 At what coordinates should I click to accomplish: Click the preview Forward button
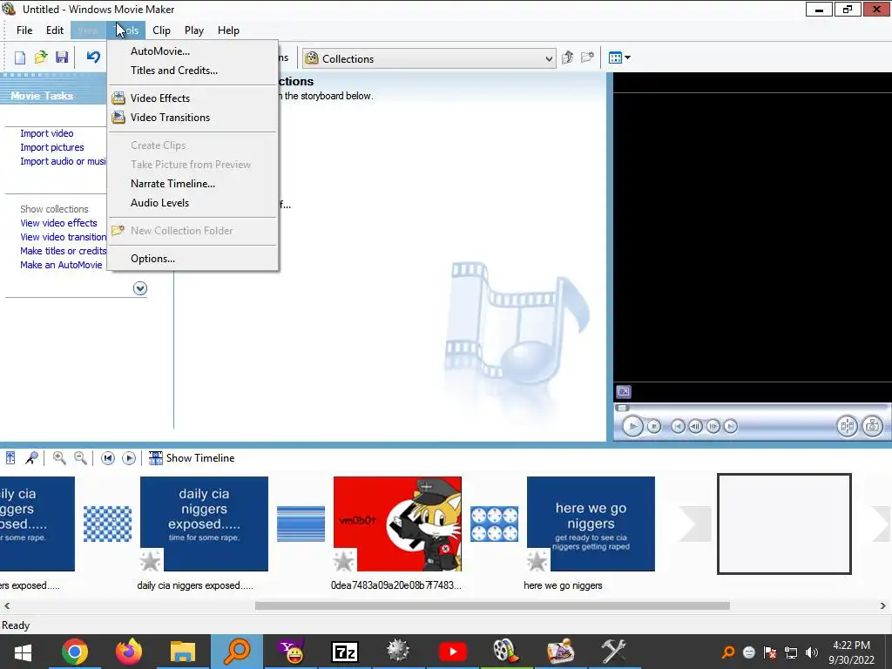[x=731, y=426]
